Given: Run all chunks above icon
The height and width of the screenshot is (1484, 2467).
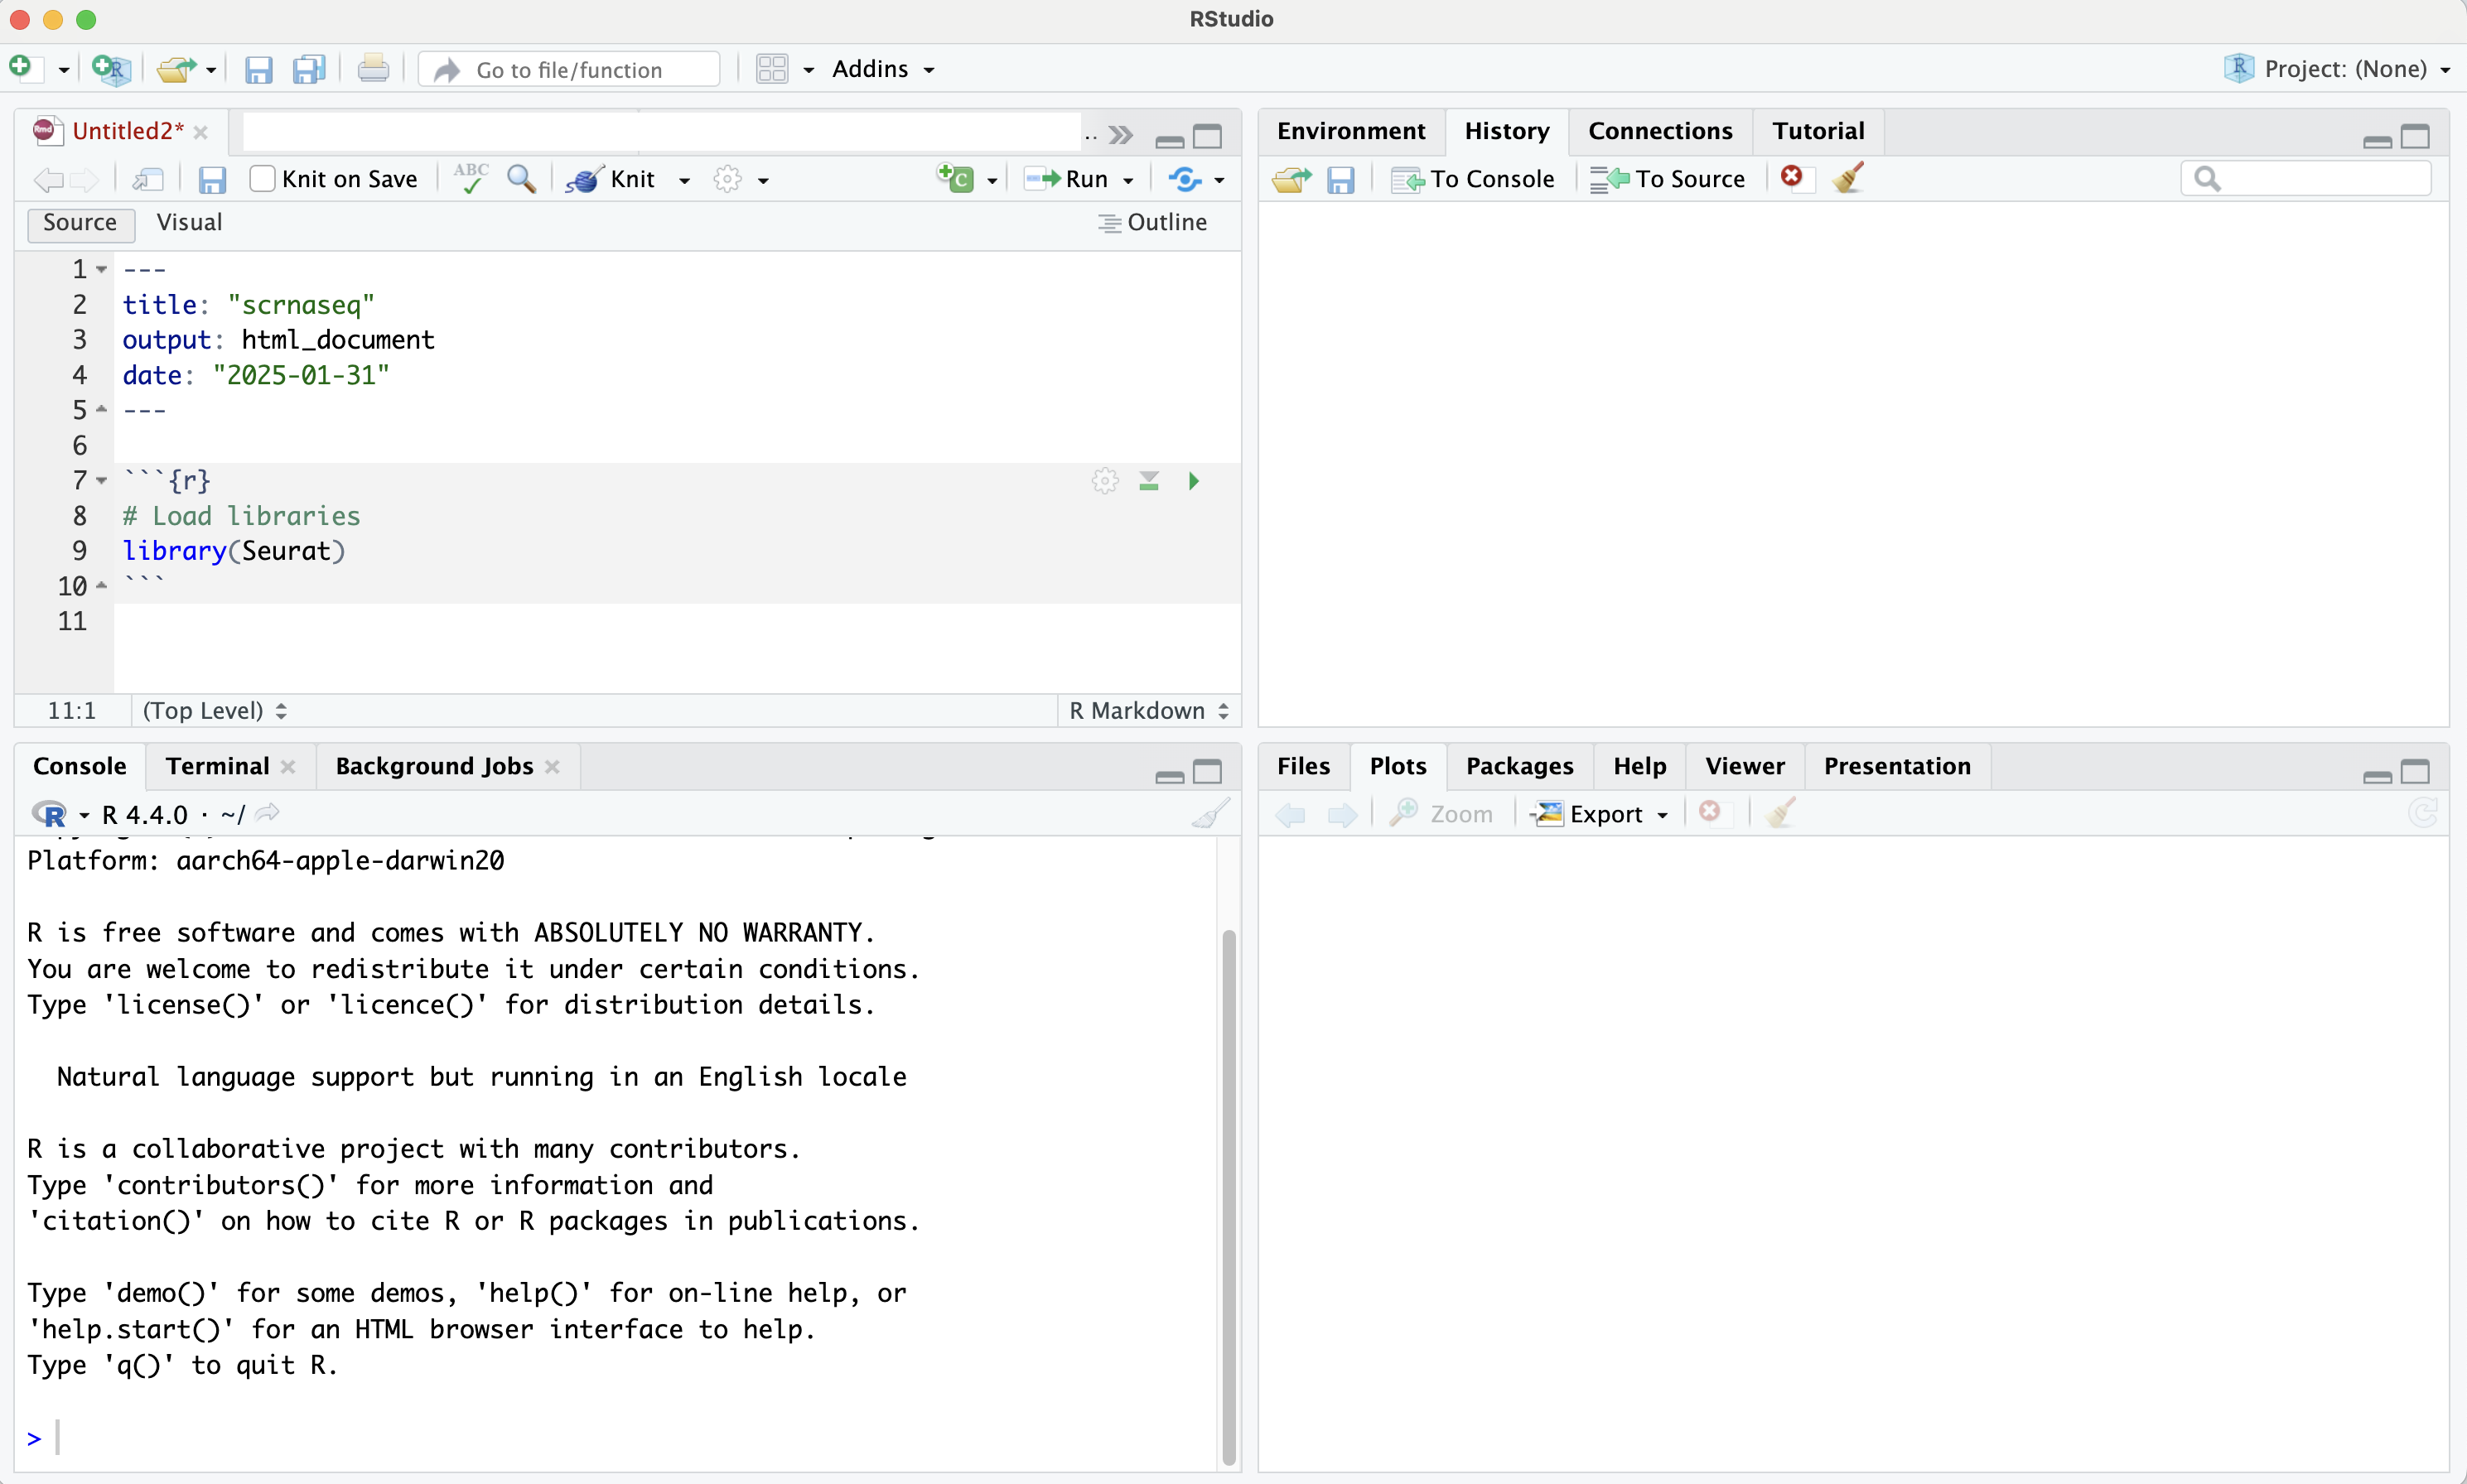Looking at the screenshot, I should [x=1148, y=481].
